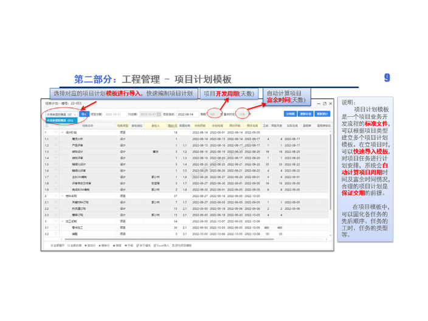Open the plan template combo box
Screen dimensions: 428x321
61,114
